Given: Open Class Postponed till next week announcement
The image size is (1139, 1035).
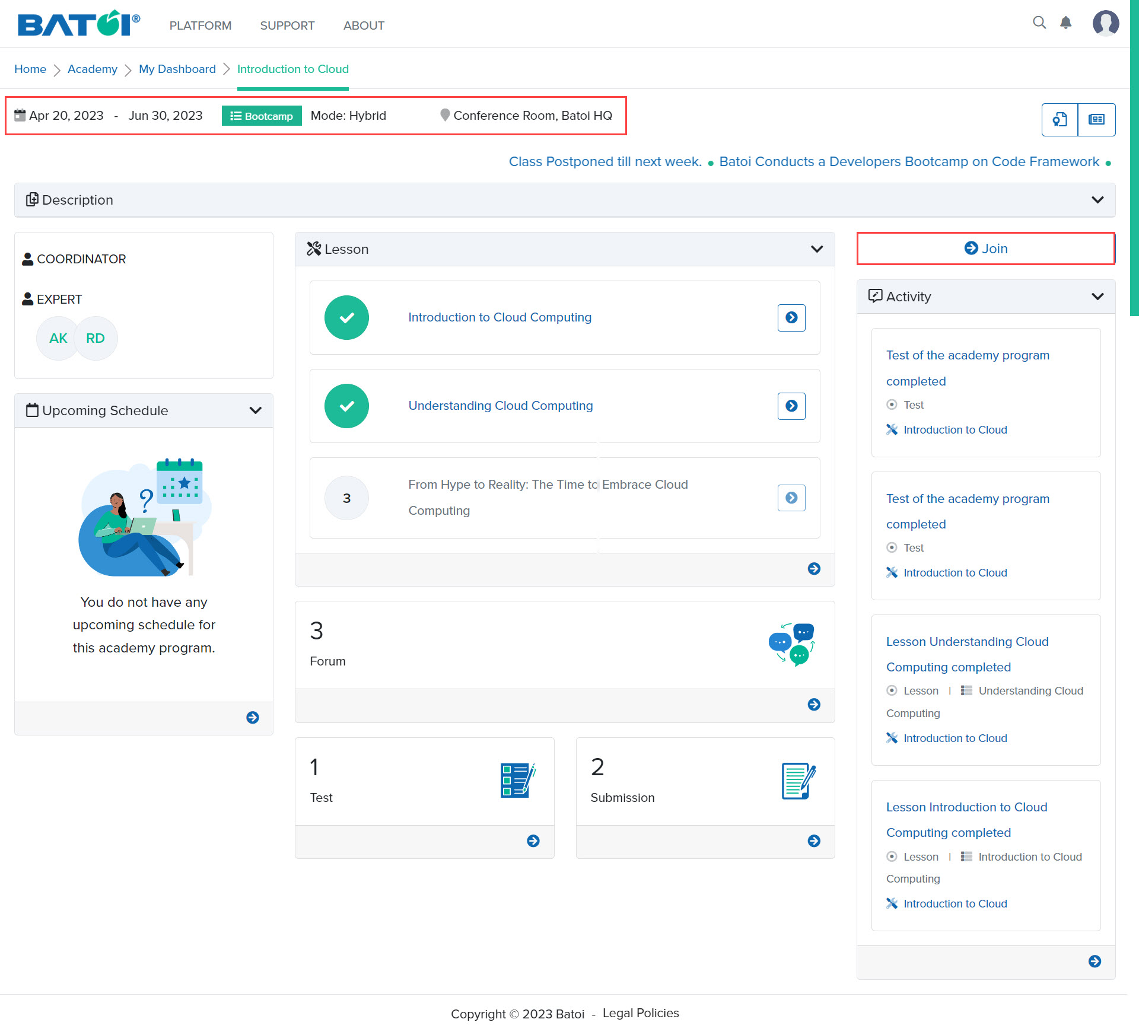Looking at the screenshot, I should tap(605, 161).
